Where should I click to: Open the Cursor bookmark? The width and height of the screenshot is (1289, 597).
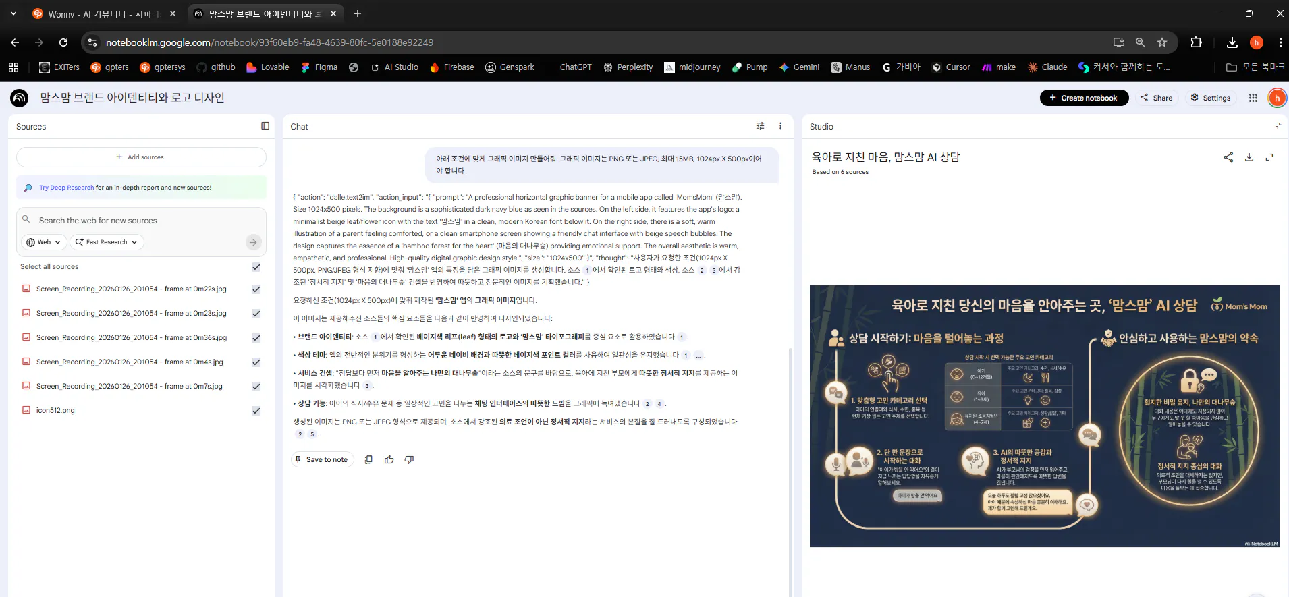coord(951,67)
